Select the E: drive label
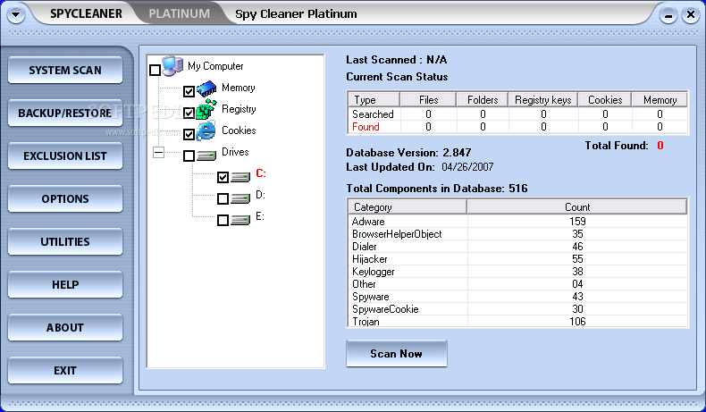The image size is (706, 412). point(260,216)
